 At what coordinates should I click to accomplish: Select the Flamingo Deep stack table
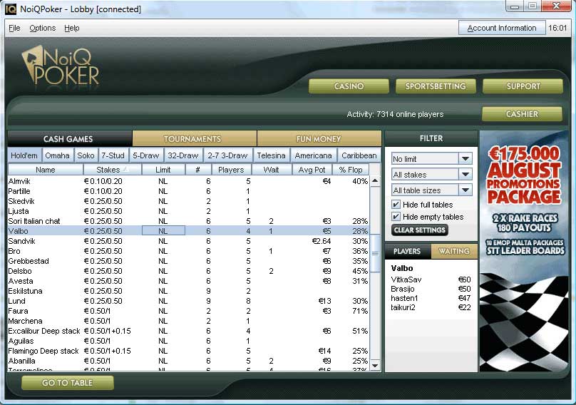188,351
